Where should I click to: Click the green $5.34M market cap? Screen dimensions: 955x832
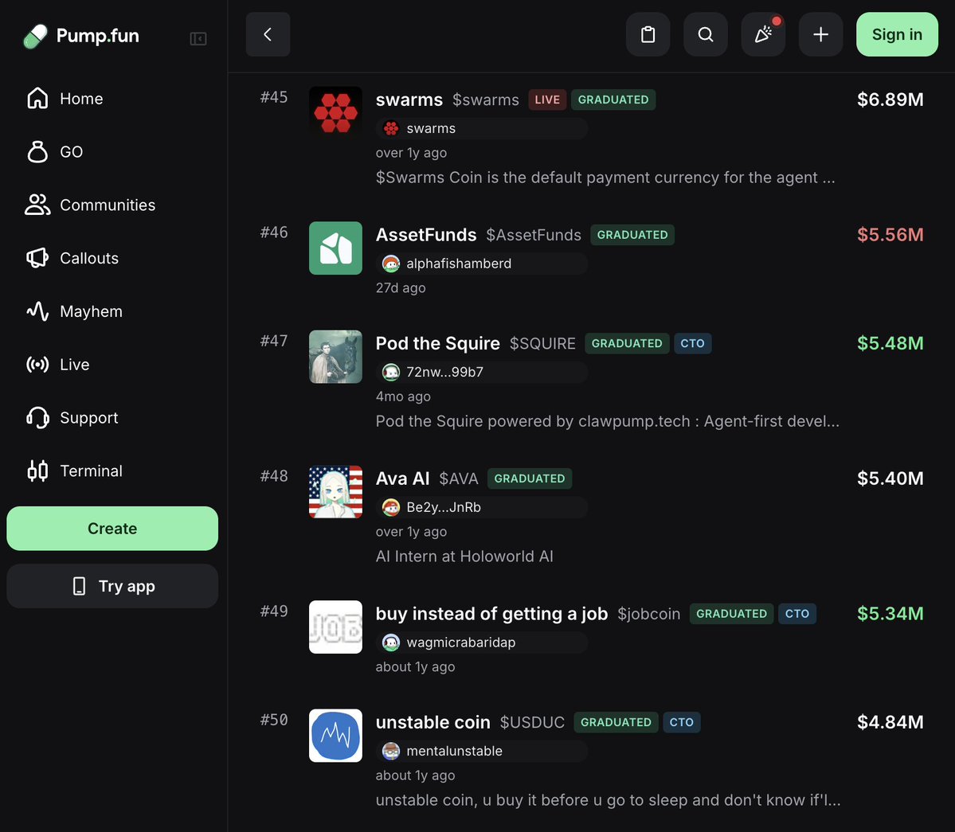(x=890, y=614)
